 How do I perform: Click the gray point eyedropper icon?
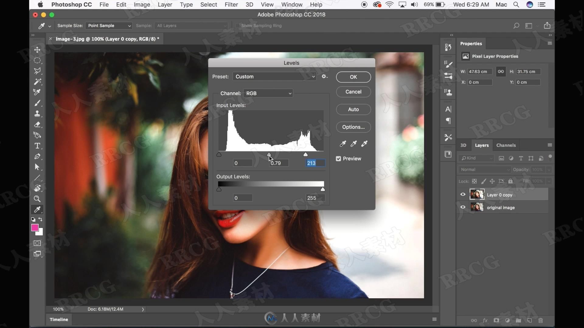(x=353, y=143)
